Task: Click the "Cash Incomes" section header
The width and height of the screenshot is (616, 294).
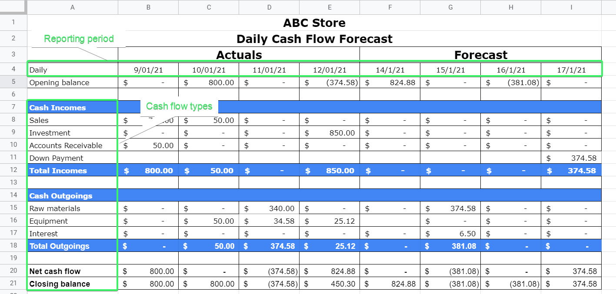Action: 57,108
